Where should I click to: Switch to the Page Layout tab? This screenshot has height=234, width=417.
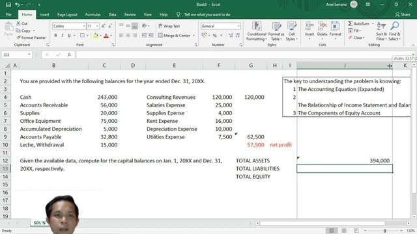(x=67, y=14)
